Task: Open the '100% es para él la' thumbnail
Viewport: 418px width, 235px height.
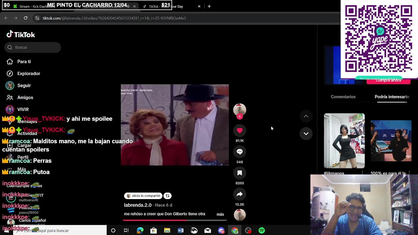Action: pyautogui.click(x=391, y=141)
